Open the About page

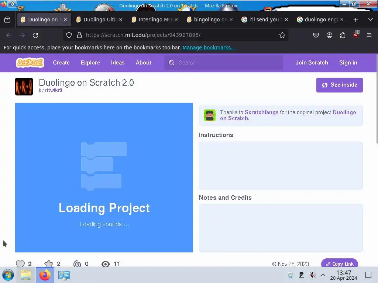(x=144, y=63)
